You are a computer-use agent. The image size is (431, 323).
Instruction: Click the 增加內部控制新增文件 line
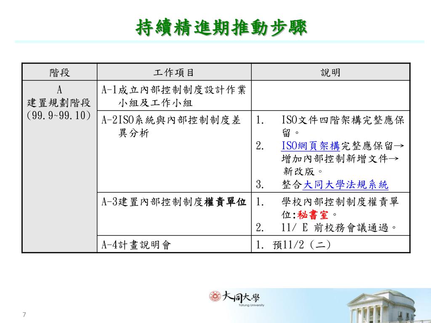pos(340,159)
